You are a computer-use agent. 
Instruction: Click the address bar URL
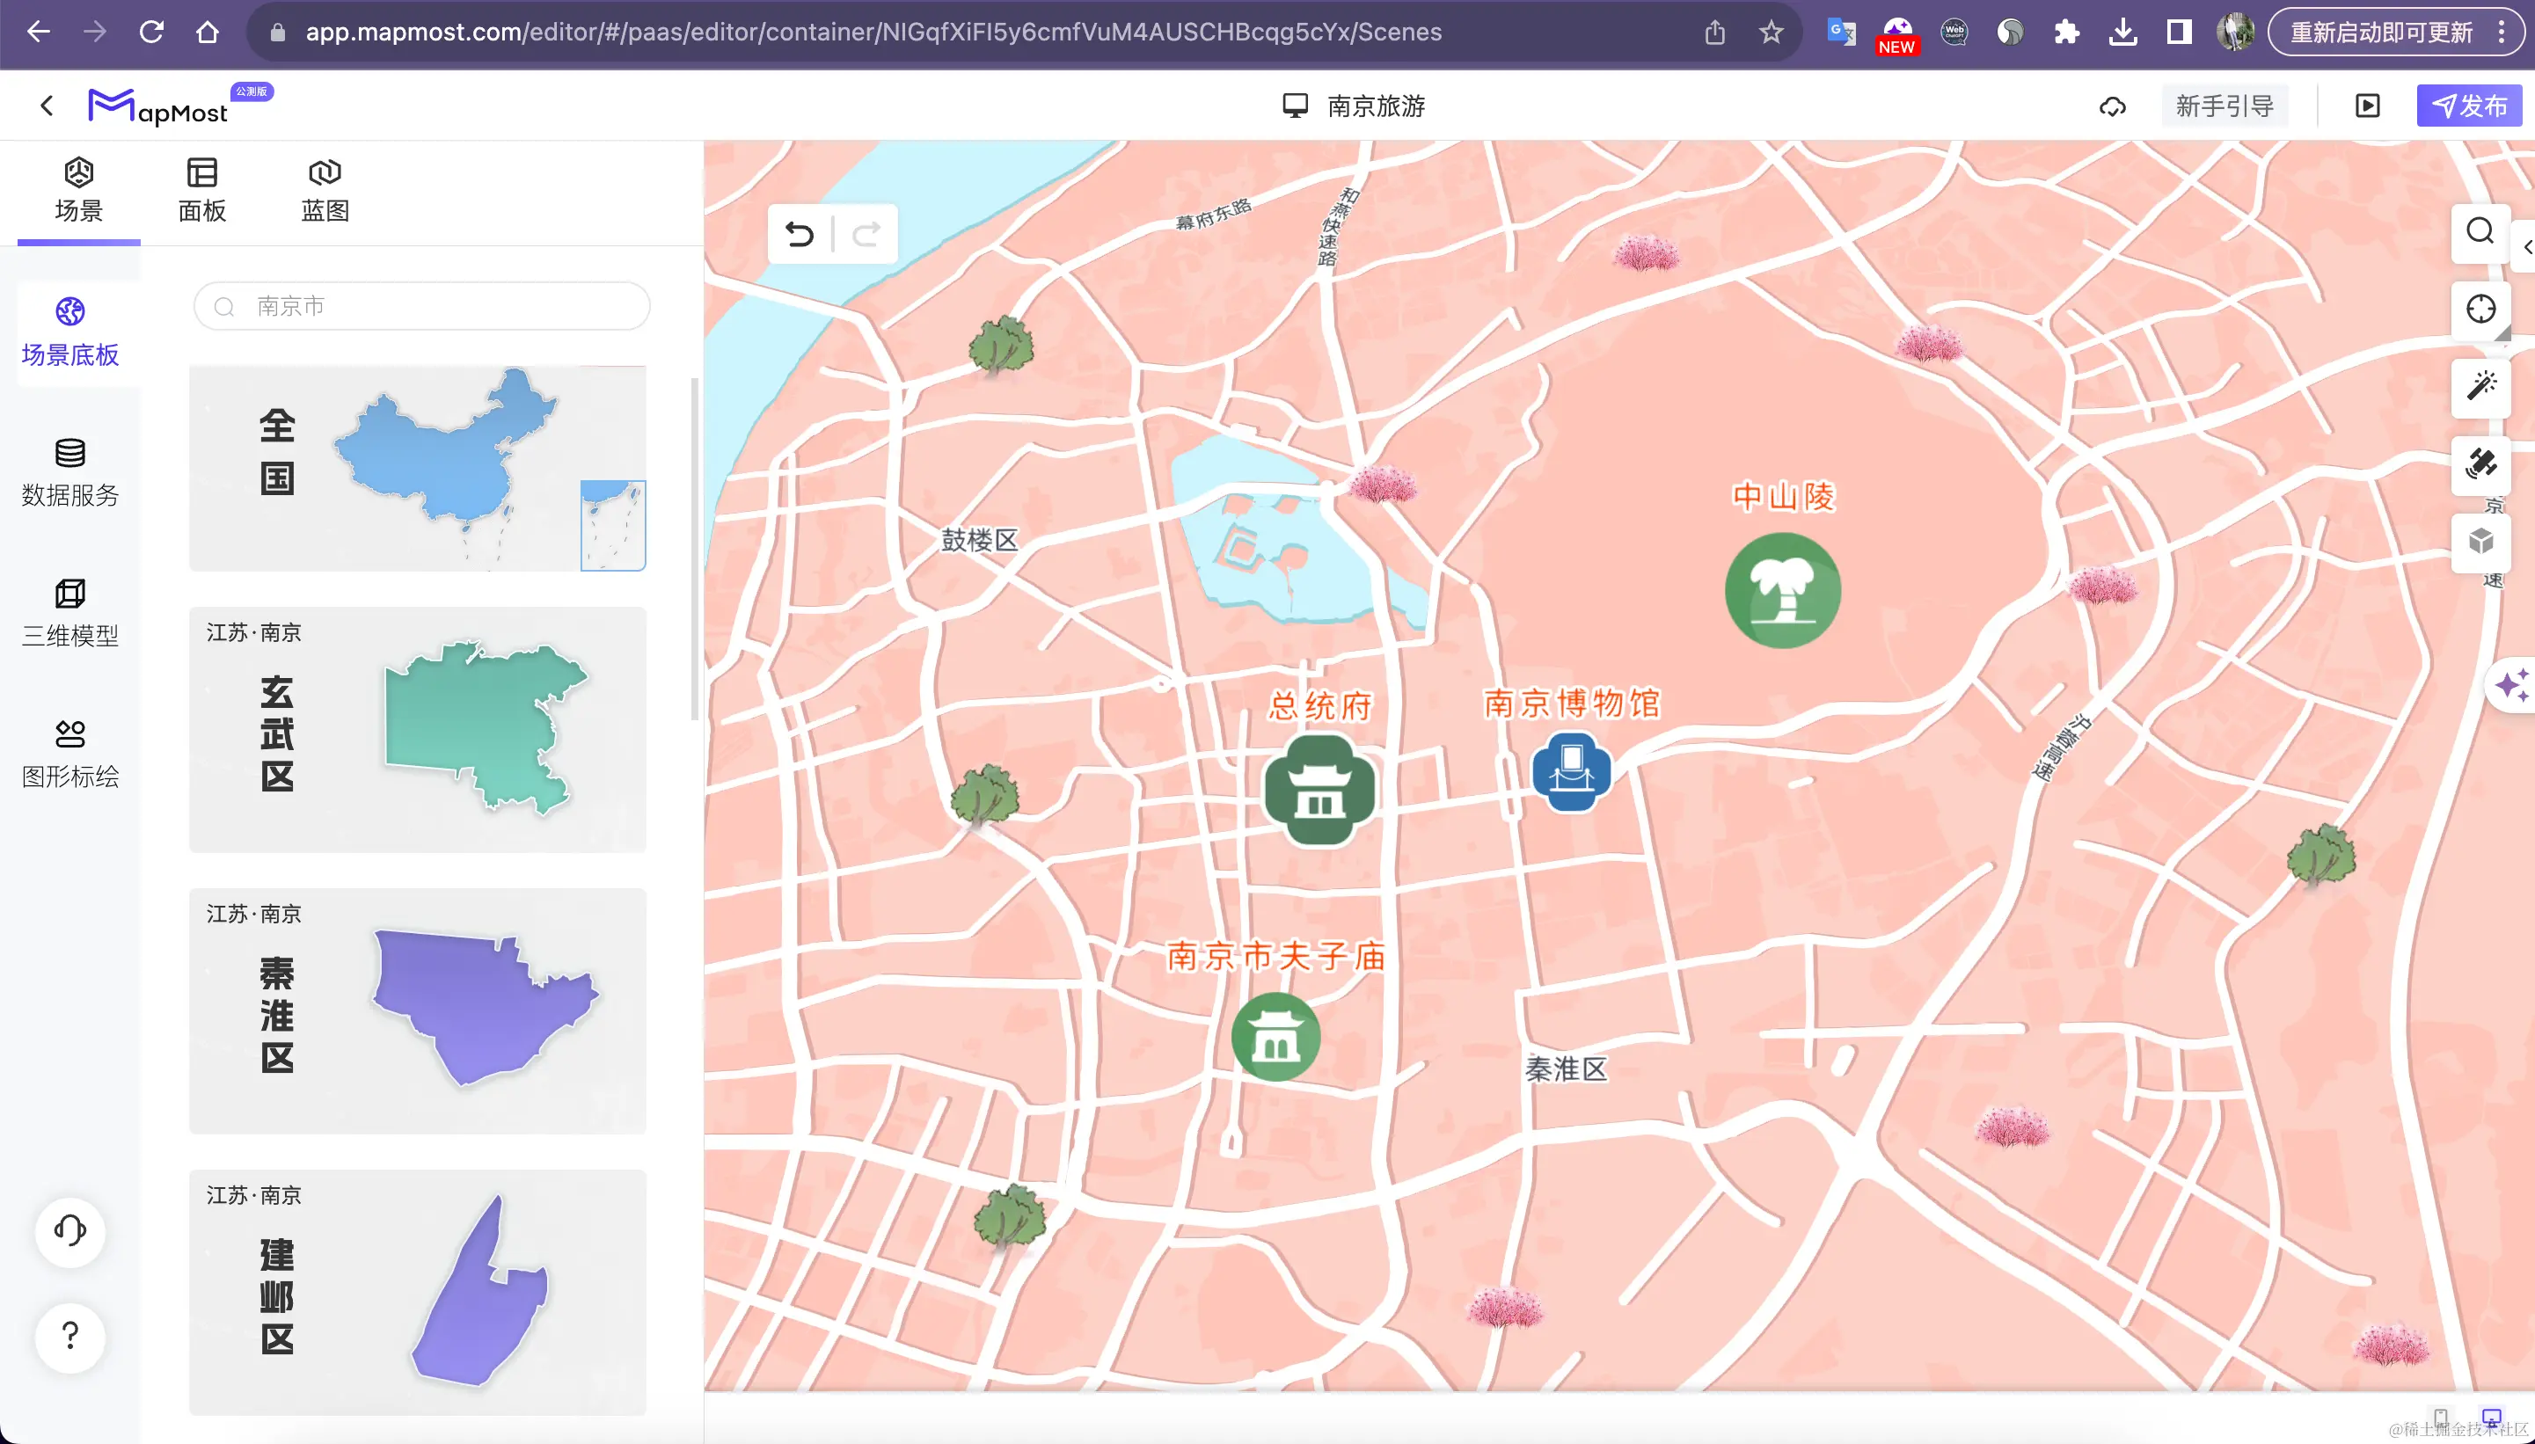[873, 32]
